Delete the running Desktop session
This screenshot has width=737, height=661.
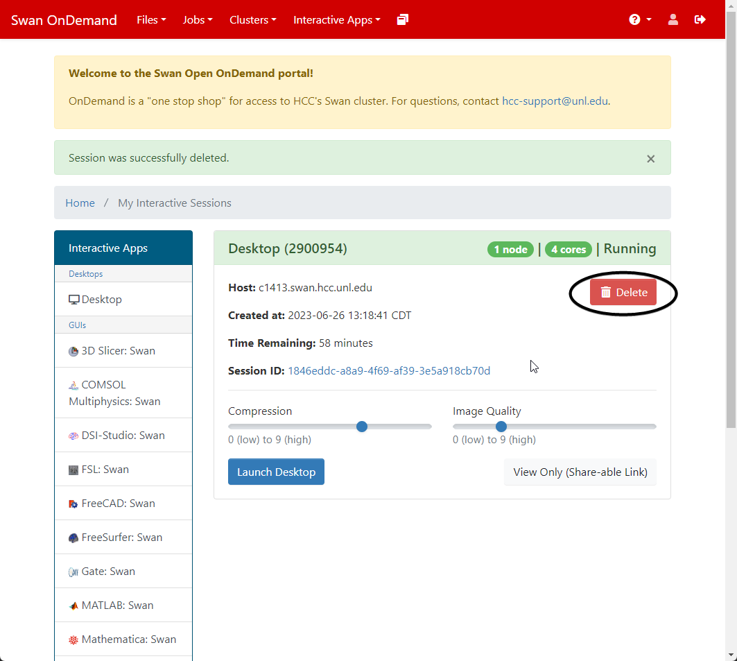[623, 293]
